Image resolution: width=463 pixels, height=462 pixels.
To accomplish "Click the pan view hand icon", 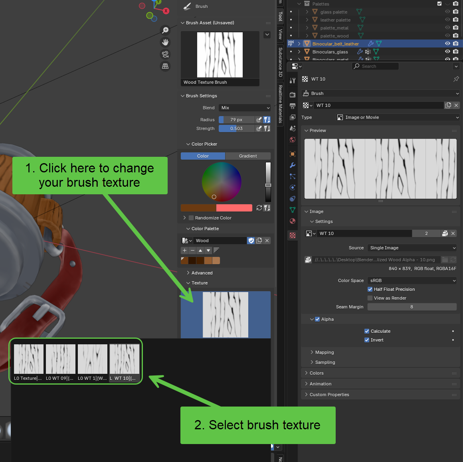I will click(165, 42).
